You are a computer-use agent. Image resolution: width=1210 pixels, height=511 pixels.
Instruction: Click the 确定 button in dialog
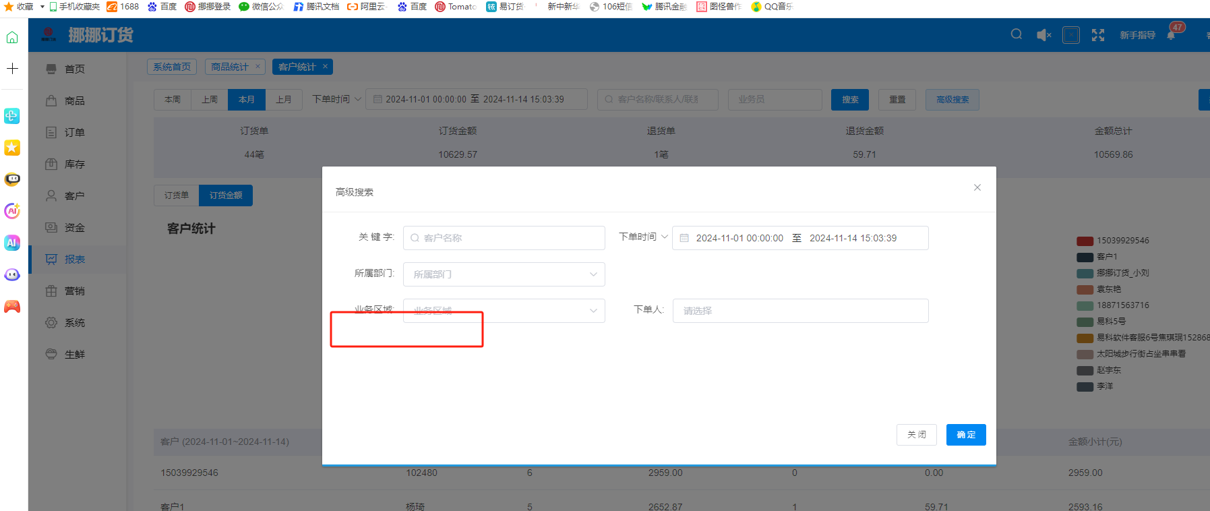(x=965, y=435)
